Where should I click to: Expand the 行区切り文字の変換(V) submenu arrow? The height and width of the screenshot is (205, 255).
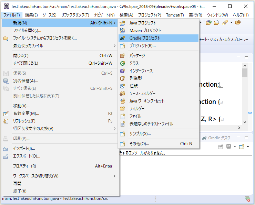click(x=115, y=129)
